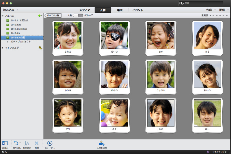Open the りょうた person stack

coord(161,77)
